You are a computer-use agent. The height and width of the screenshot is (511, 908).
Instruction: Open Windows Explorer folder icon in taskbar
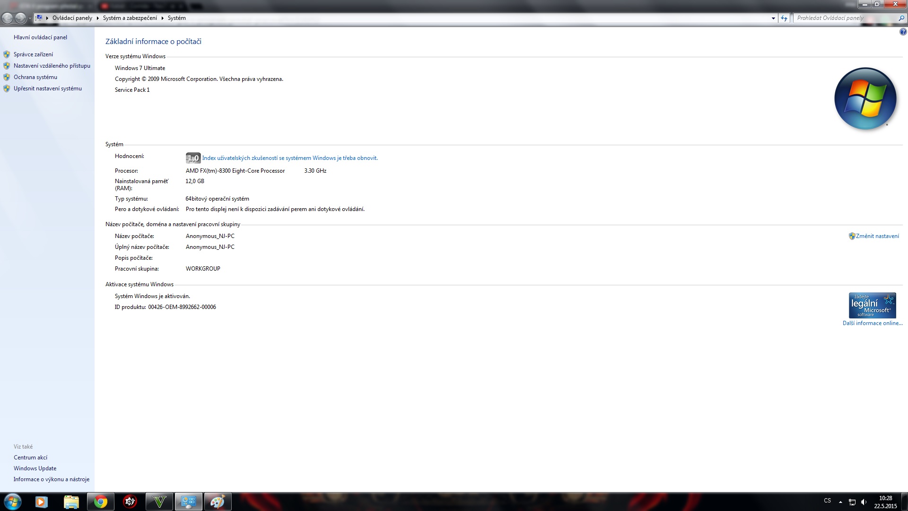[71, 502]
